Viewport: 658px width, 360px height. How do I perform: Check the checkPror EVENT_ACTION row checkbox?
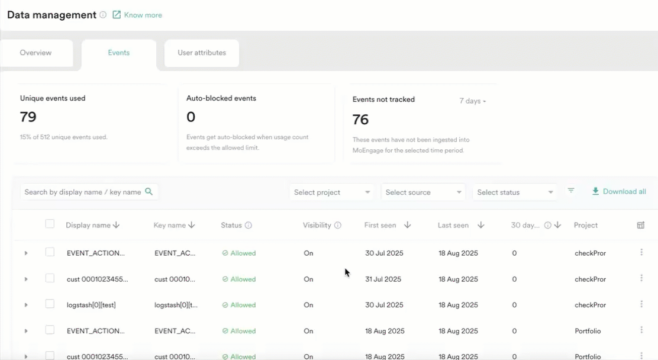coord(50,252)
